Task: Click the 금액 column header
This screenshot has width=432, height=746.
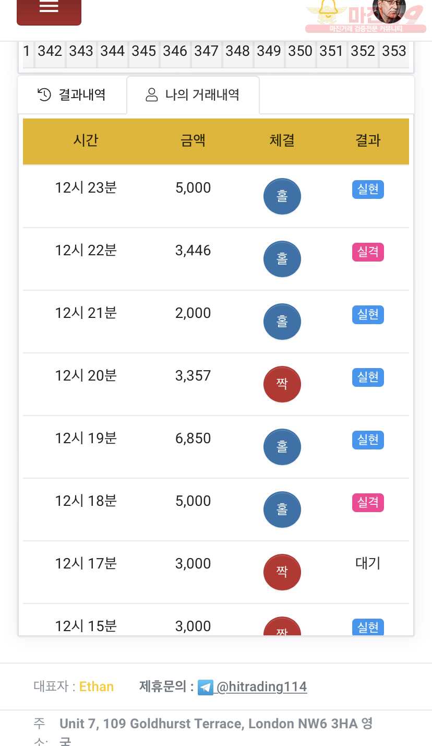Action: pos(193,140)
